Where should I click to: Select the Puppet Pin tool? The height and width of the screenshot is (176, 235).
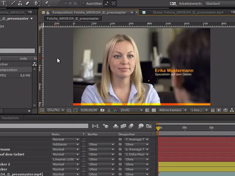coord(46,3)
